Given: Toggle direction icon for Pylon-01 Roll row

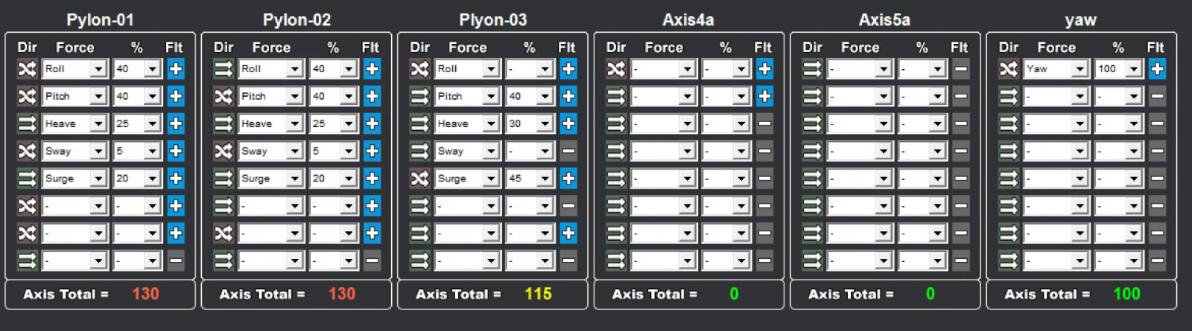Looking at the screenshot, I should (x=27, y=69).
